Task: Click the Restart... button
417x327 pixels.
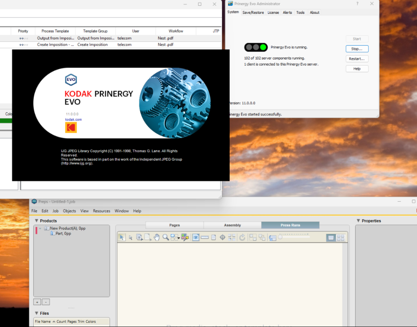Action: tap(357, 59)
